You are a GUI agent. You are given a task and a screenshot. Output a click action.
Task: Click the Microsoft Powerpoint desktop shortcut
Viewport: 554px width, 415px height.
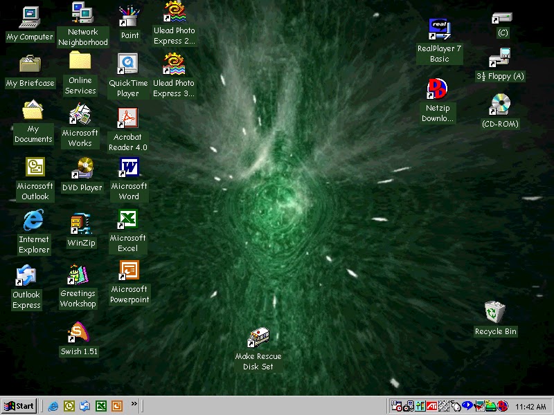pyautogui.click(x=129, y=282)
